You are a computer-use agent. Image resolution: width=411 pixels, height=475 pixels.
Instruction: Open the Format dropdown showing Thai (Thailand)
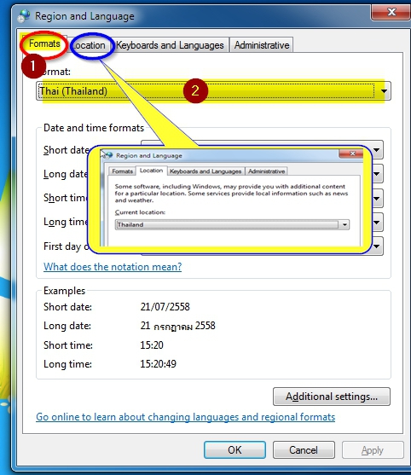point(213,91)
